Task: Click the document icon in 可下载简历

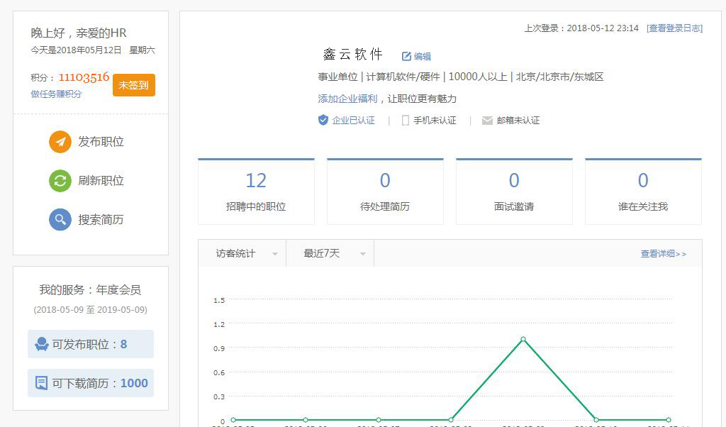Action: click(x=42, y=384)
